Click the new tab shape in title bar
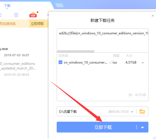156x139 pixels. 59,5
